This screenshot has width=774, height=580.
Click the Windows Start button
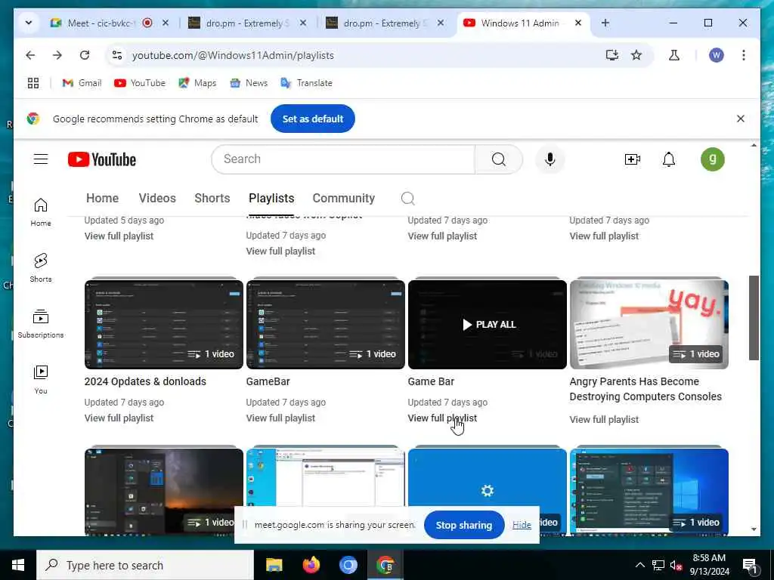click(x=18, y=565)
